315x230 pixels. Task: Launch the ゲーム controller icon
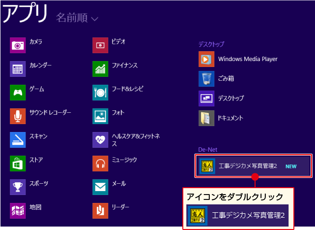click(x=18, y=93)
